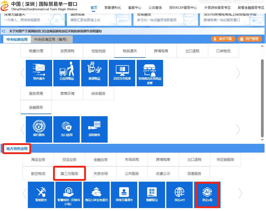Open the 公自用物品 service
The width and height of the screenshot is (266, 211).
(67, 73)
